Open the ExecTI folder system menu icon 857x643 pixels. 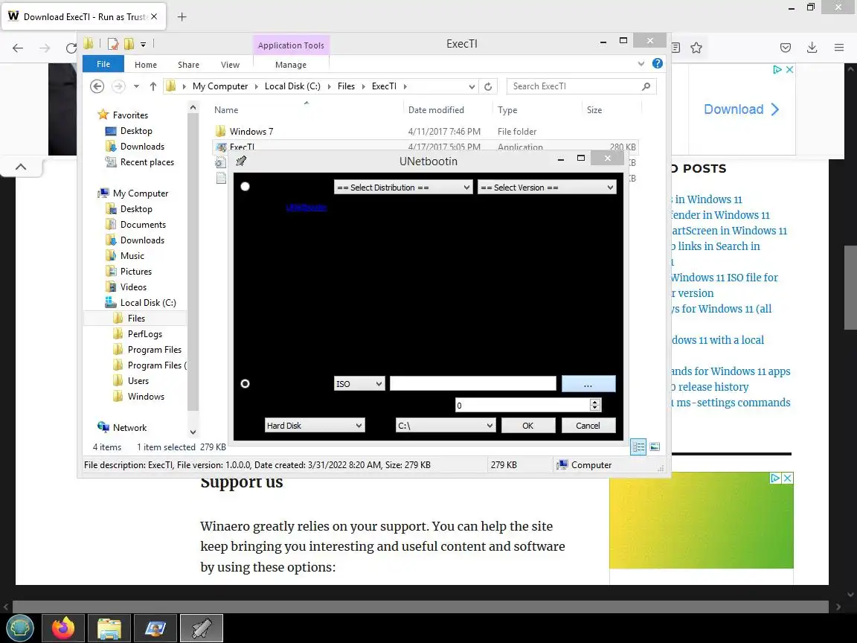89,43
